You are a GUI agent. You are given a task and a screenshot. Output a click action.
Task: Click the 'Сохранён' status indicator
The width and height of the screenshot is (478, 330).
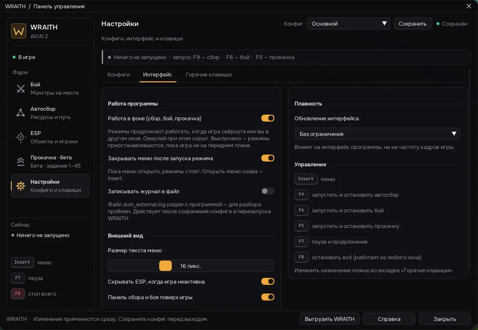point(452,24)
